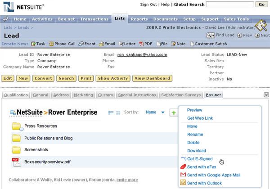Open the Home menu
Viewport: 270px width, 189px height.
pos(20,19)
